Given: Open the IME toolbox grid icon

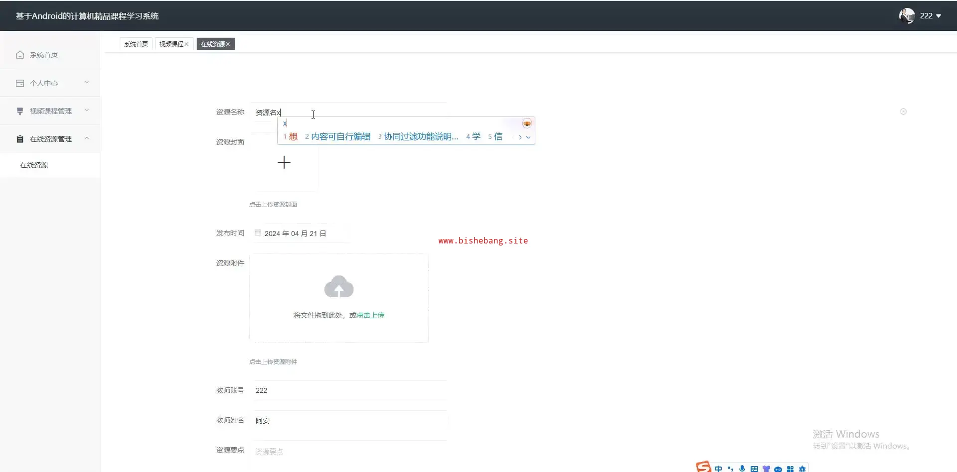Looking at the screenshot, I should pyautogui.click(x=790, y=469).
